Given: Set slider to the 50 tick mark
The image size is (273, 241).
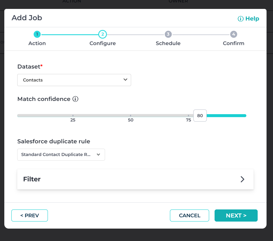Looking at the screenshot, I should (131, 116).
